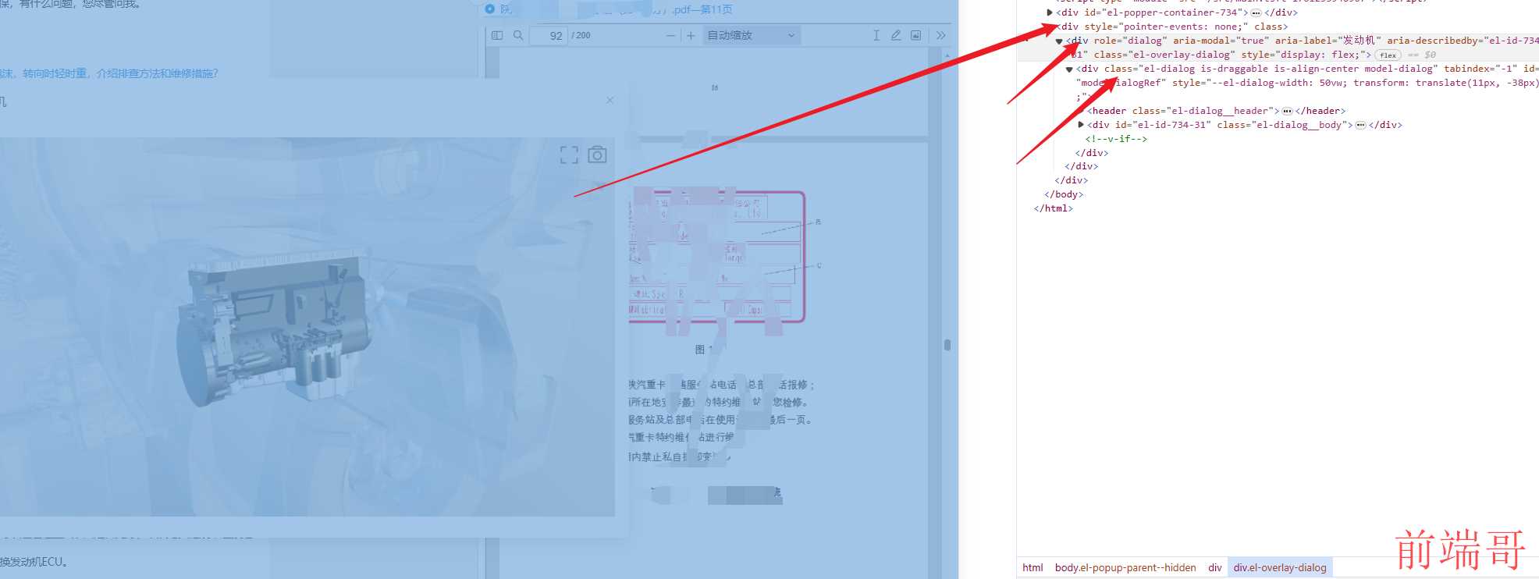Click the PDF scrollbar up arrow
Screen dimensions: 1539x579
click(x=947, y=56)
